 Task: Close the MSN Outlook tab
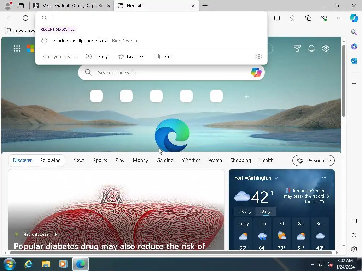(109, 6)
